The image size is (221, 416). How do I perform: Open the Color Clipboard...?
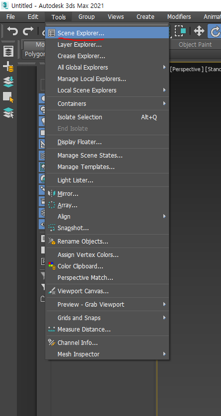(x=107, y=266)
